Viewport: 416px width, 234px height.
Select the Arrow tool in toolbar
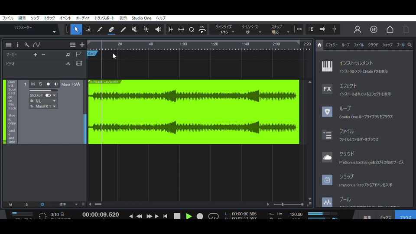coord(76,29)
